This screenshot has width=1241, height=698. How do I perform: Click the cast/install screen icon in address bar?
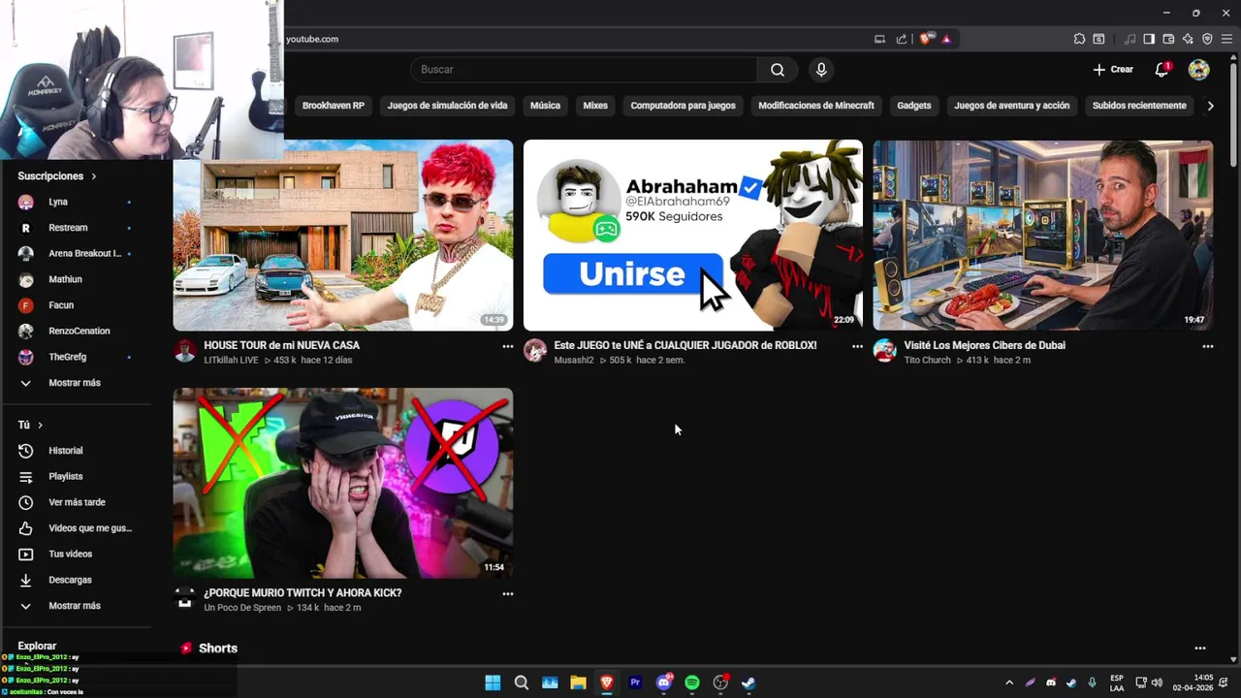[x=880, y=39]
